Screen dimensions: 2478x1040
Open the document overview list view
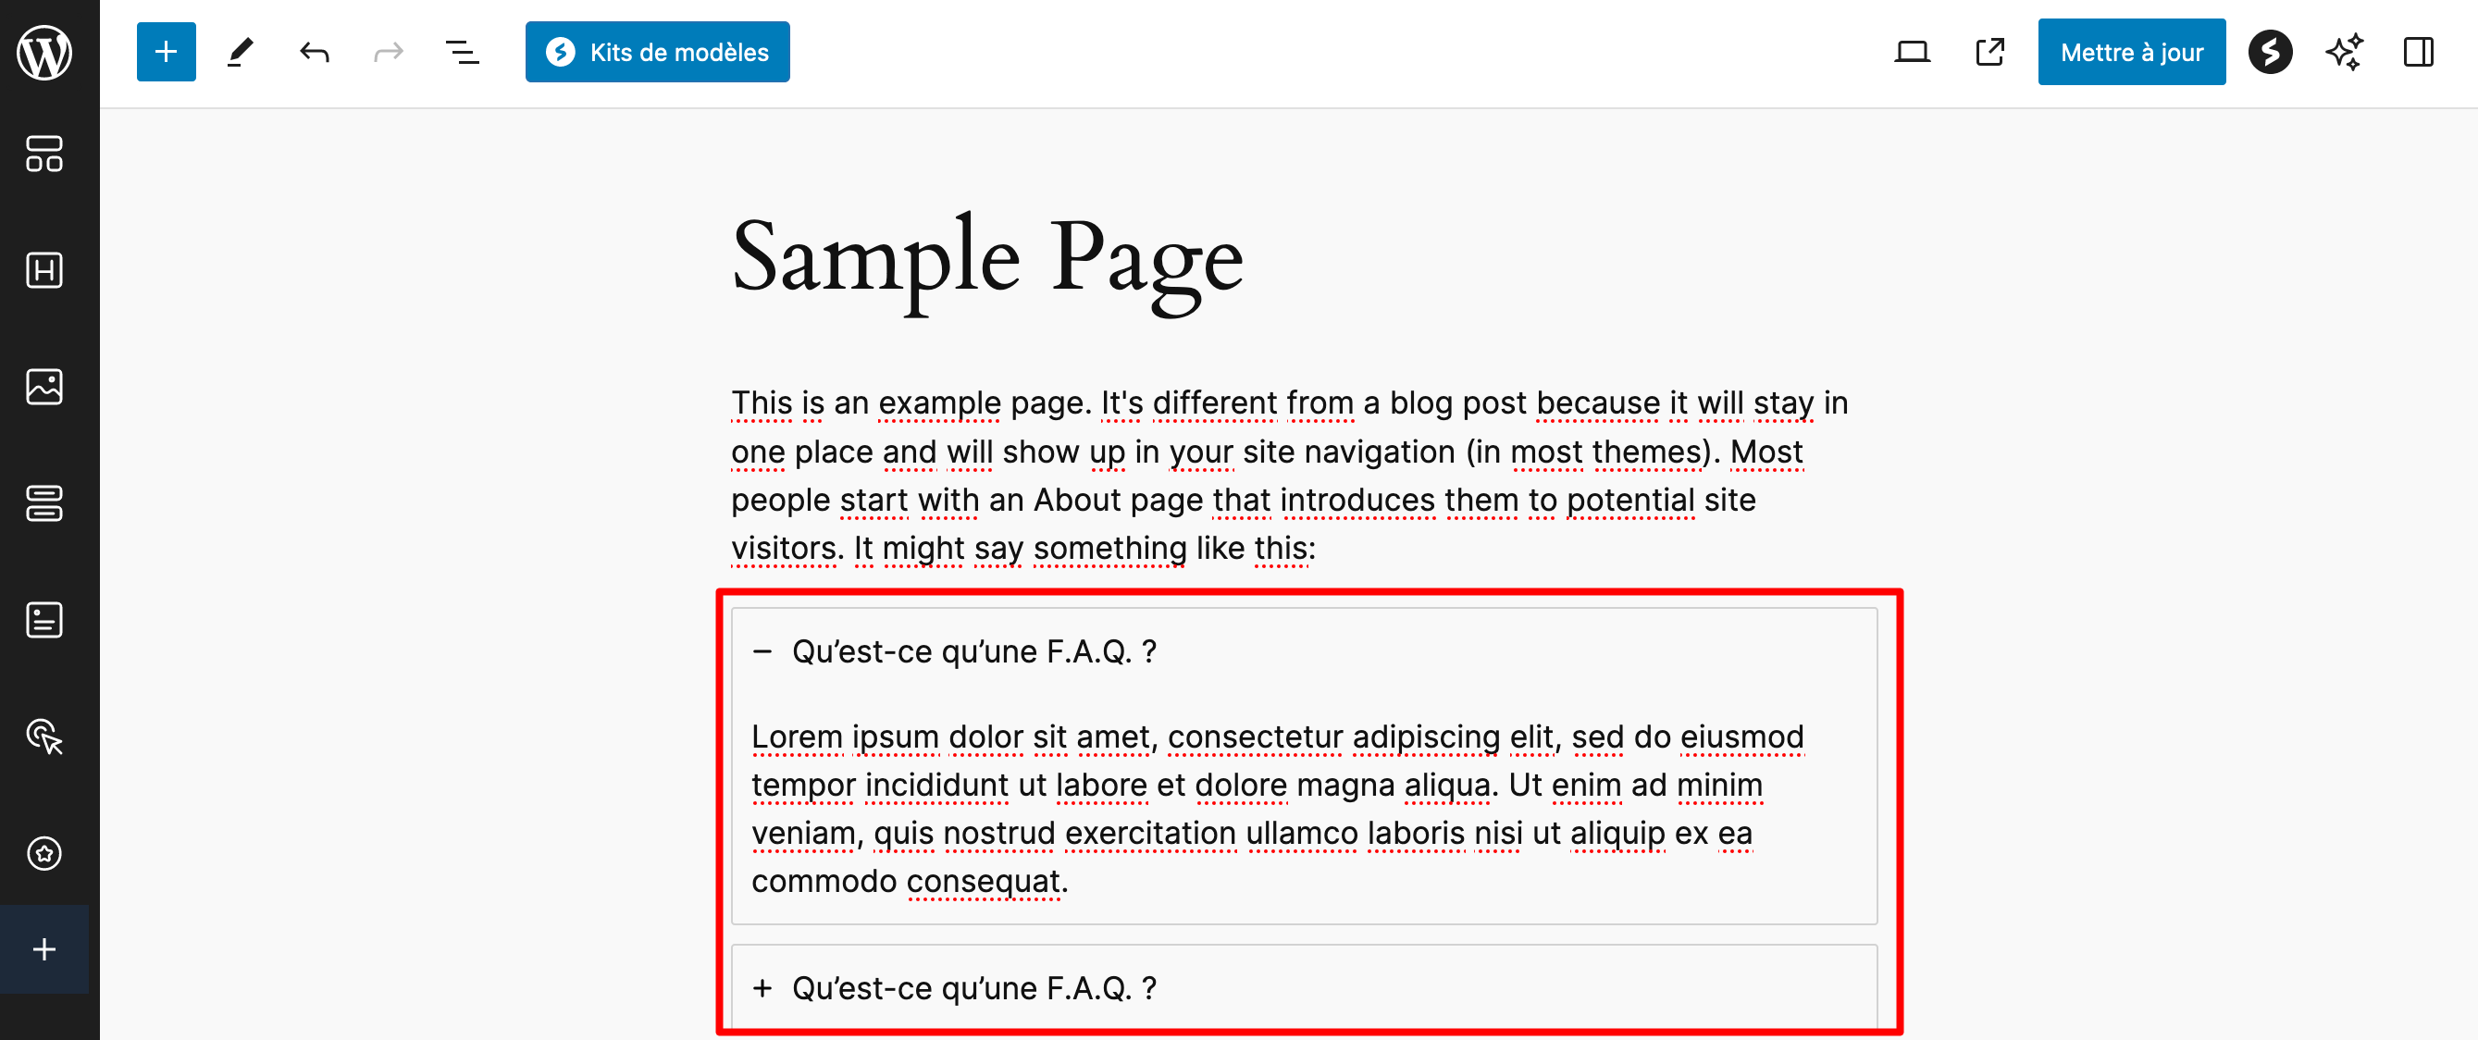pos(462,52)
